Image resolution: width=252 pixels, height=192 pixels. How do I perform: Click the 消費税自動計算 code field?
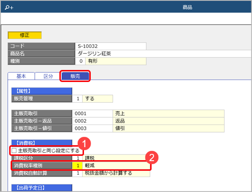(77, 173)
